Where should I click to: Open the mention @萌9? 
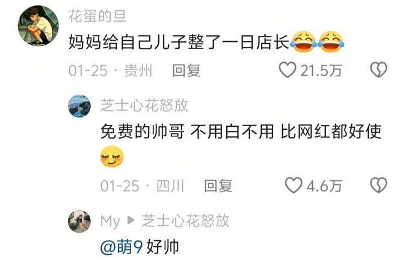click(121, 247)
